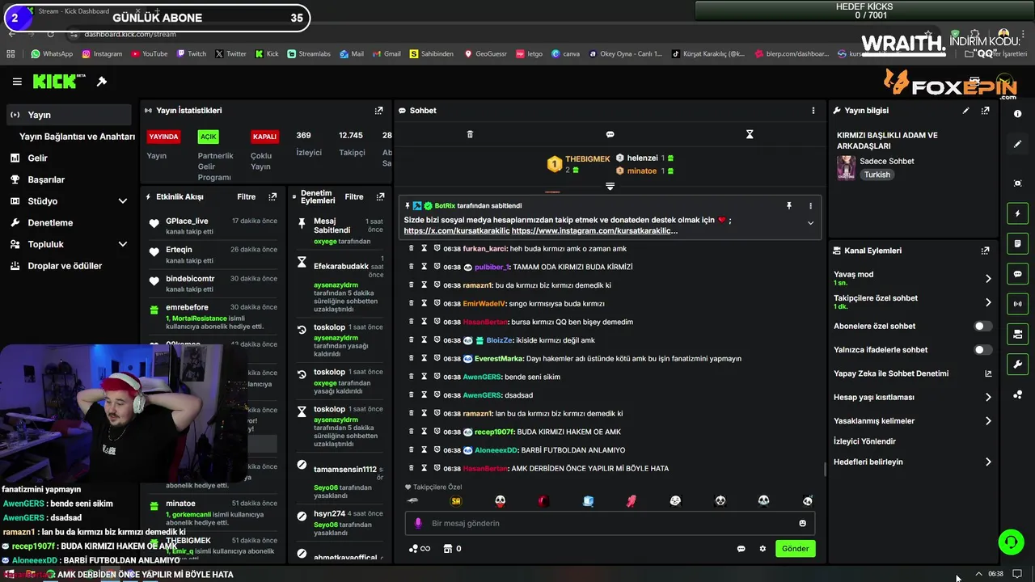
Task: Delete furkan_karci's chat message
Action: [411, 248]
